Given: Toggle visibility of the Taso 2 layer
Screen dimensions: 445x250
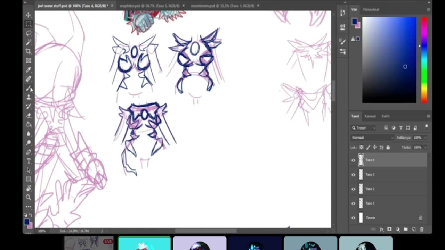Looking at the screenshot, I should 354,189.
